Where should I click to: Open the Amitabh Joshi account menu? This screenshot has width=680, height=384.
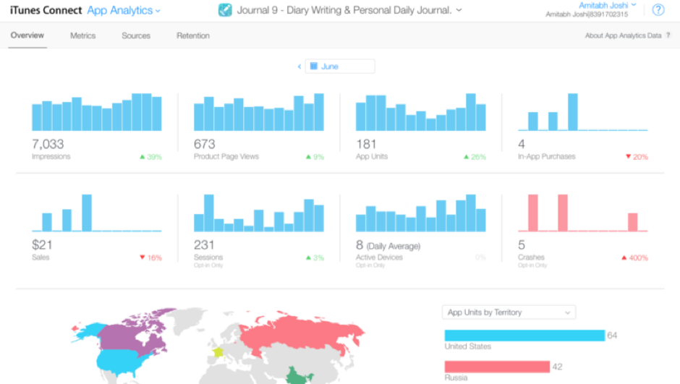click(x=607, y=6)
